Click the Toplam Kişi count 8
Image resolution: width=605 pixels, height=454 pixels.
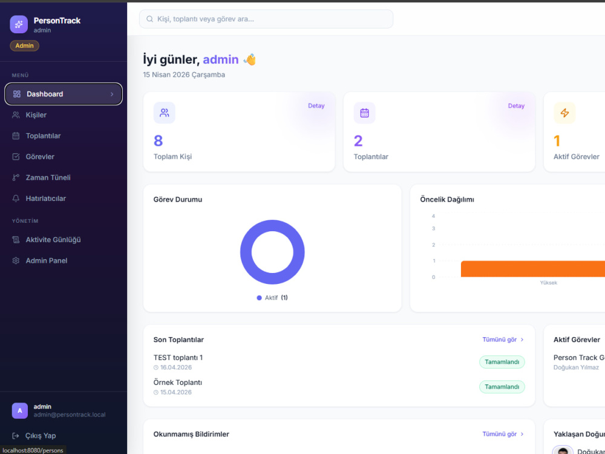coord(158,141)
